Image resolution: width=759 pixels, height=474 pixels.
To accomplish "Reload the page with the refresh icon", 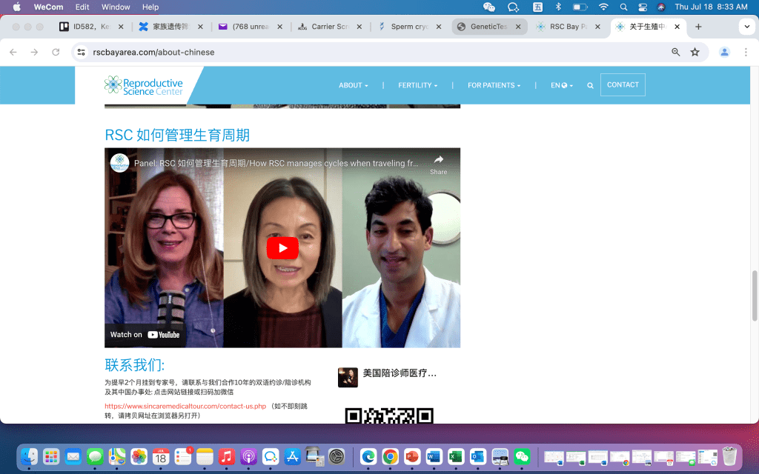I will (56, 53).
